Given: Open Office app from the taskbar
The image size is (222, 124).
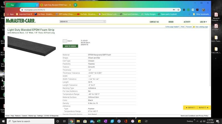Looking at the screenshot, I should pos(126,121).
